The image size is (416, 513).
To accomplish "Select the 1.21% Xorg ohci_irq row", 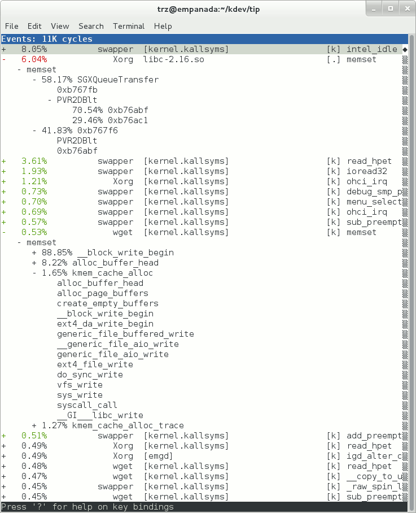I will [x=202, y=181].
